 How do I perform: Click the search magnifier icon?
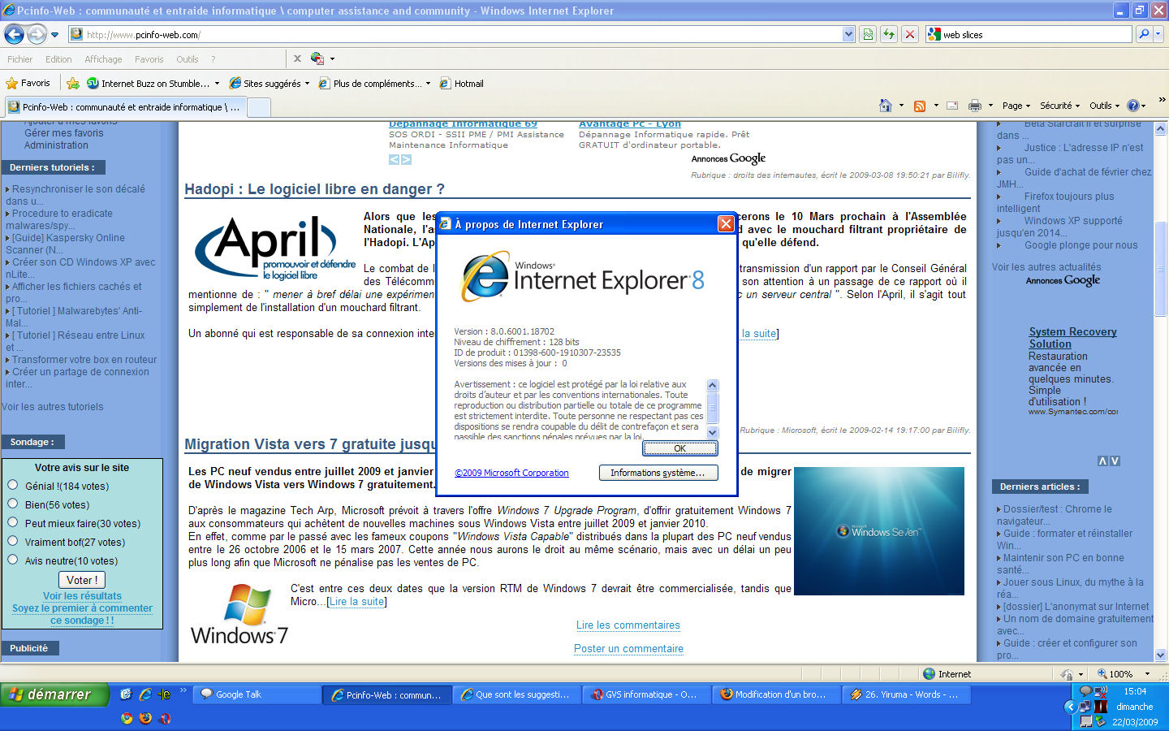pos(1144,34)
